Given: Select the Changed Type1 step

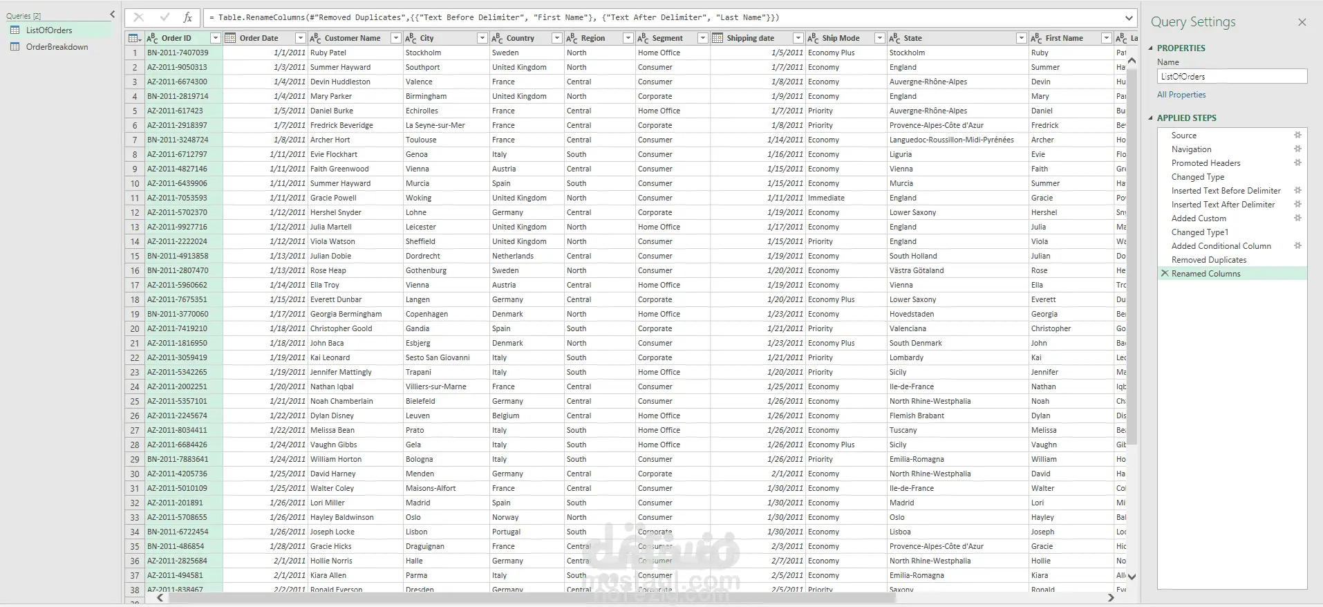Looking at the screenshot, I should [x=1199, y=232].
